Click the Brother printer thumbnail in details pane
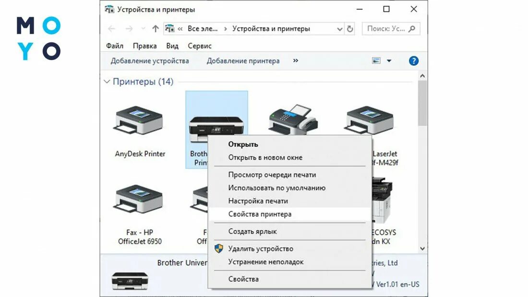Viewport: 528px width, 297px height. 130,281
